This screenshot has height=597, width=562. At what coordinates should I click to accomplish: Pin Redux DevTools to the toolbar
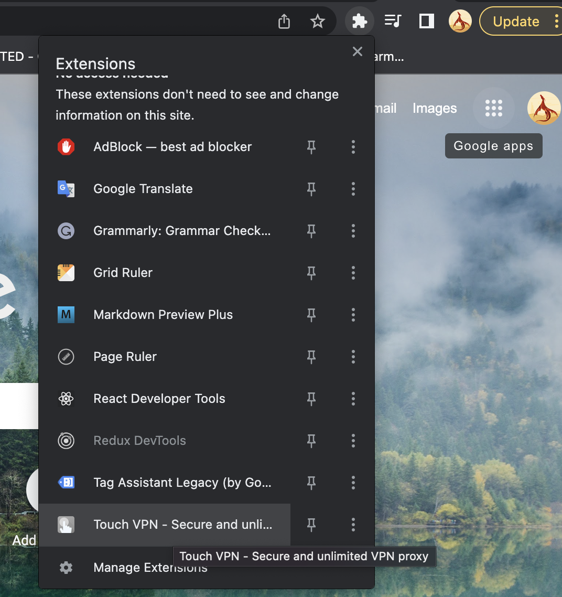coord(311,441)
